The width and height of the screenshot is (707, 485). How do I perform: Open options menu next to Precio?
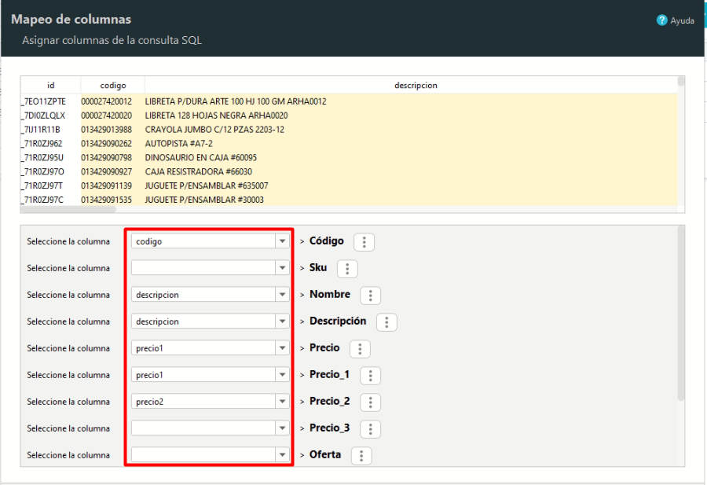(360, 349)
